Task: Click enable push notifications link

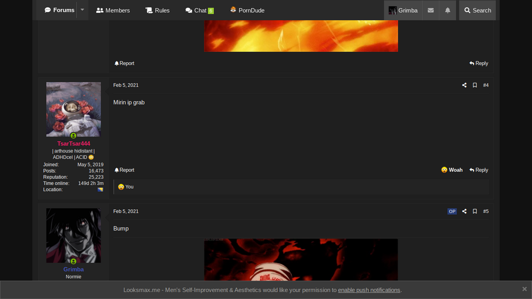Action: [x=369, y=290]
